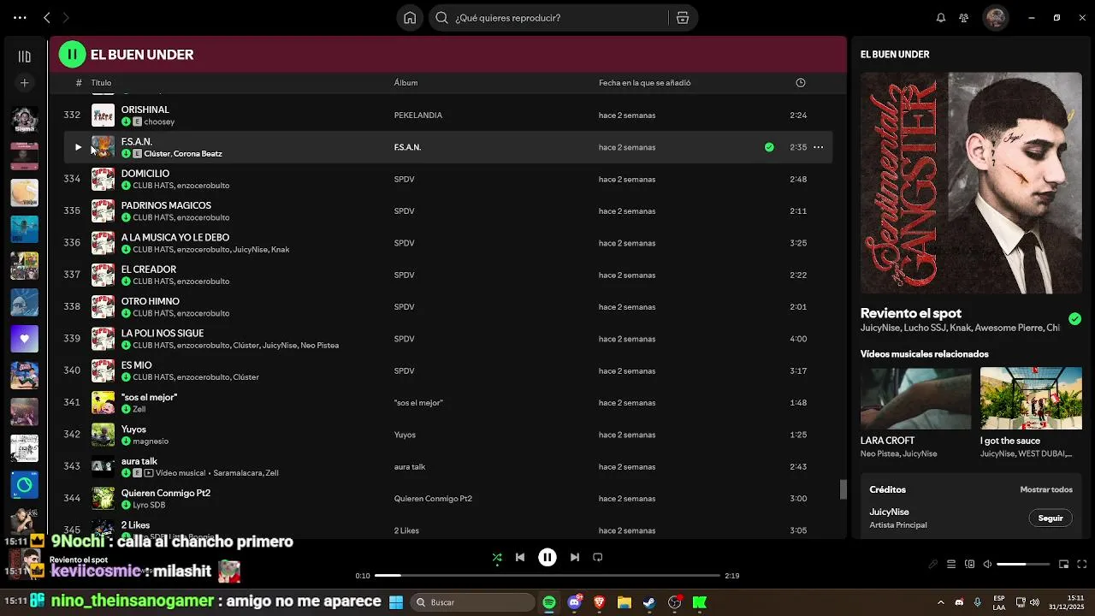The height and width of the screenshot is (616, 1095).
Task: Sort by duration clock icon
Action: click(801, 83)
